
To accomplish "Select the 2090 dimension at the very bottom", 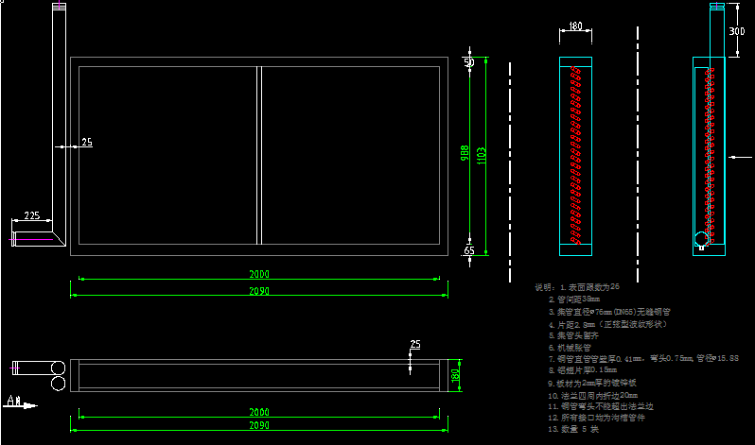I will coord(258,426).
